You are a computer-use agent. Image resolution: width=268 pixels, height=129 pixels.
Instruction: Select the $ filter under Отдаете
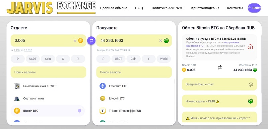pos(63,59)
